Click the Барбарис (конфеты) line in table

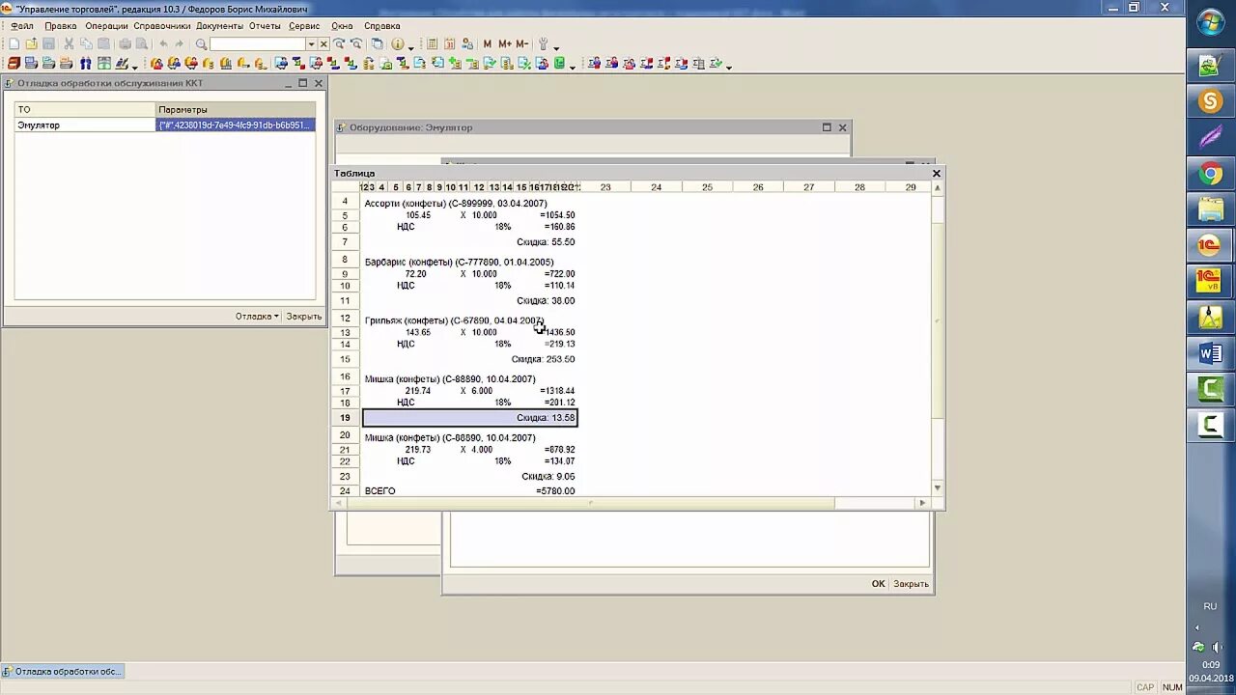click(x=459, y=262)
